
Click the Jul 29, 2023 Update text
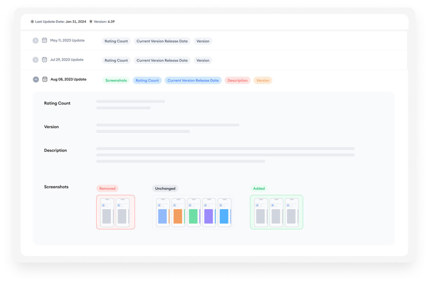click(67, 60)
